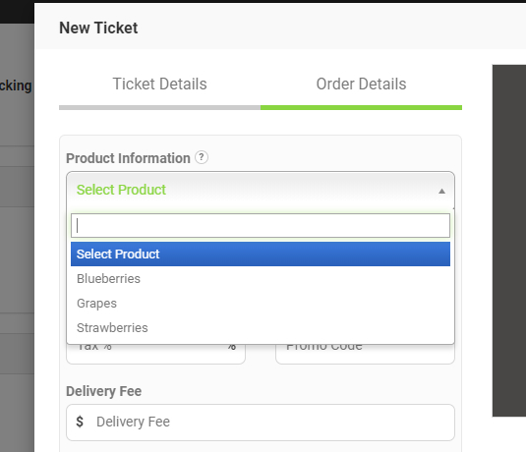The height and width of the screenshot is (452, 526).
Task: Collapse the Select Product dropdown arrow
Action: point(441,192)
